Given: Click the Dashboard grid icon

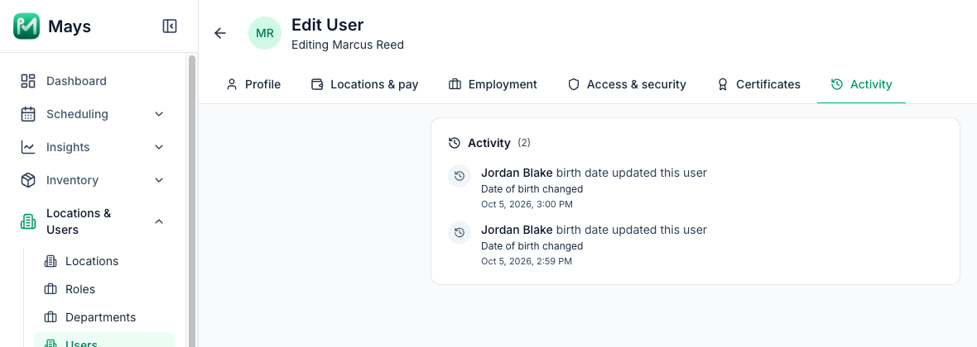Looking at the screenshot, I should (x=28, y=81).
